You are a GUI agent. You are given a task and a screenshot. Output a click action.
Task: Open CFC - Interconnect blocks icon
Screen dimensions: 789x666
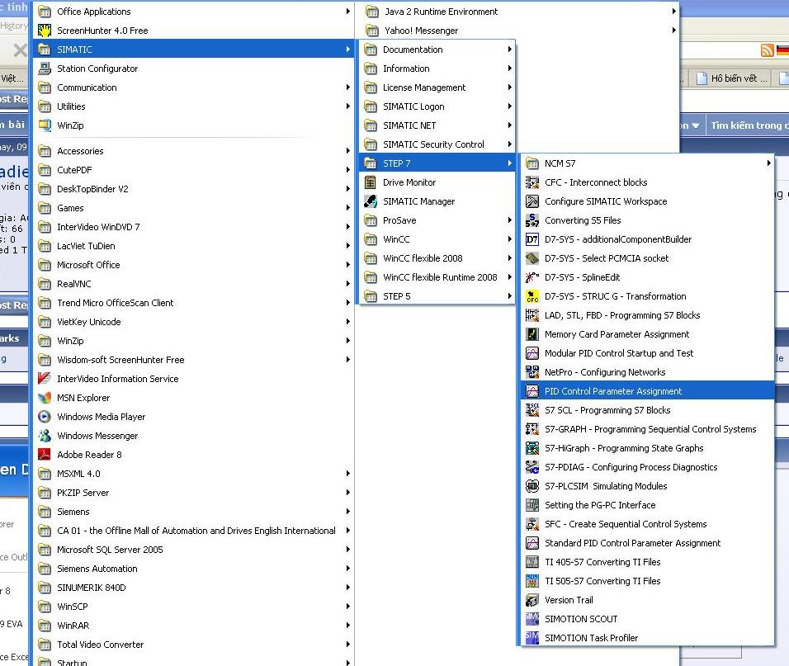click(x=532, y=182)
